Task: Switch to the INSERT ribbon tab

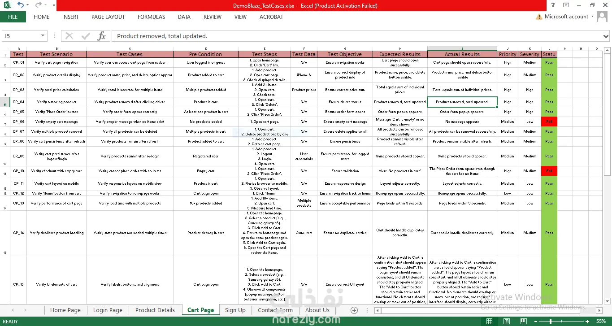Action: coord(70,17)
